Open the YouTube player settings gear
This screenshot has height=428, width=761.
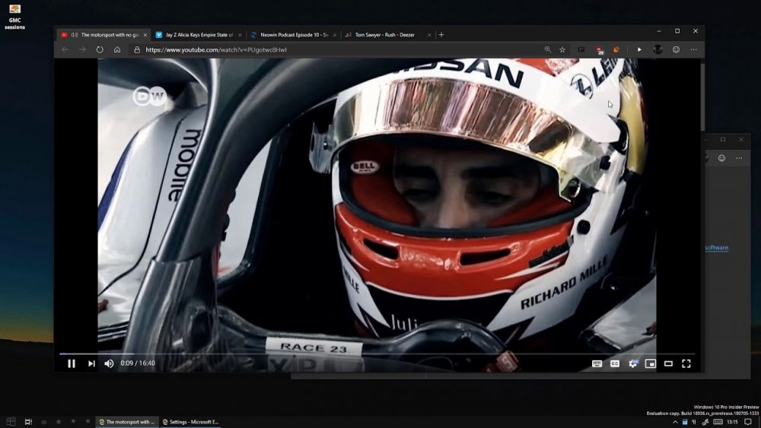click(633, 363)
